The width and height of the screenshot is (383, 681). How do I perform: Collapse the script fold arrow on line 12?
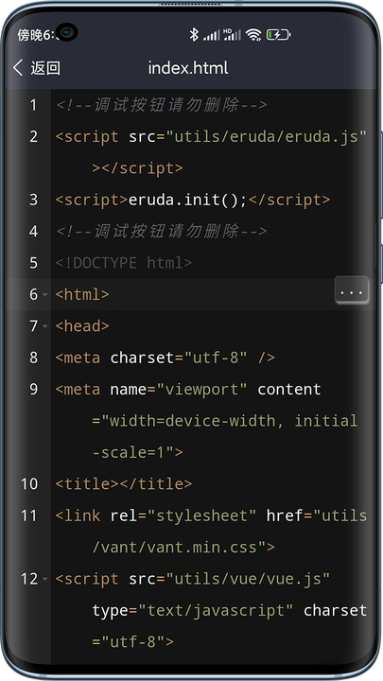point(45,579)
